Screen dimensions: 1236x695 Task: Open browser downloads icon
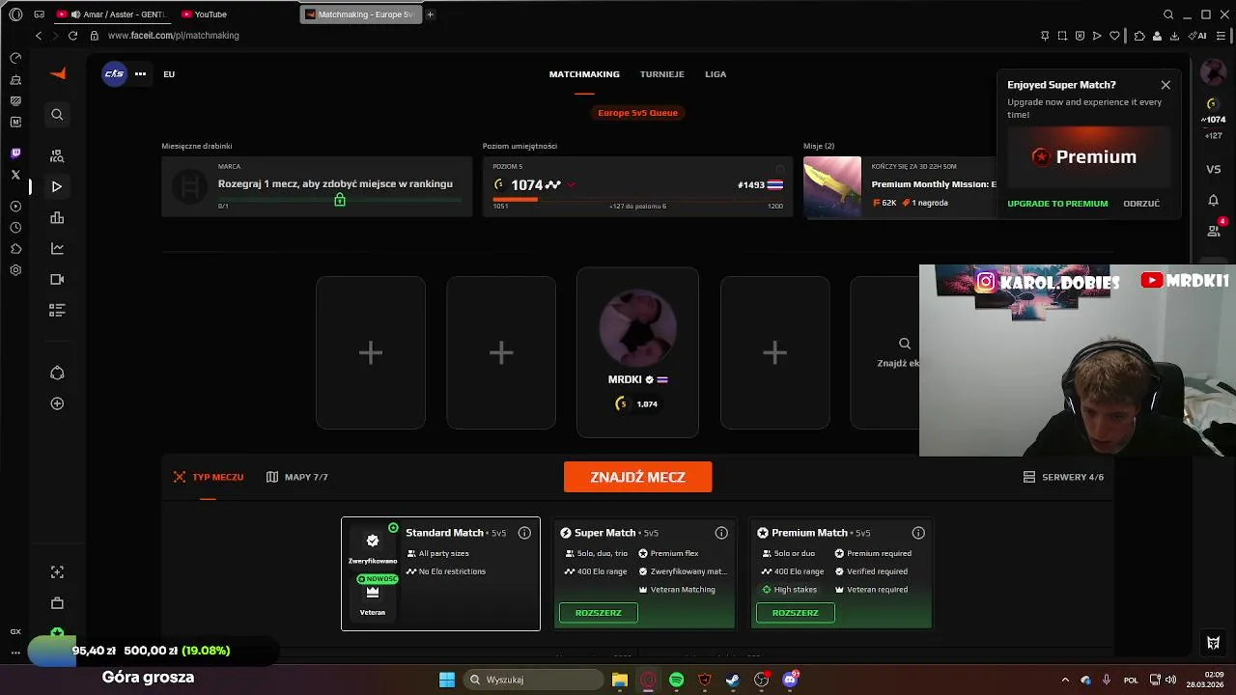click(1174, 36)
